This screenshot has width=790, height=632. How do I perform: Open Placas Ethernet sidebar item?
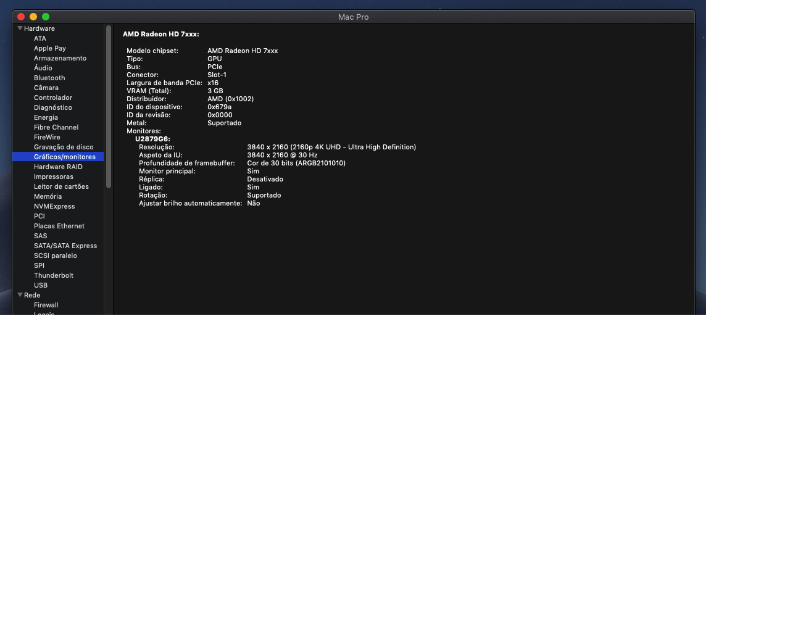point(58,226)
